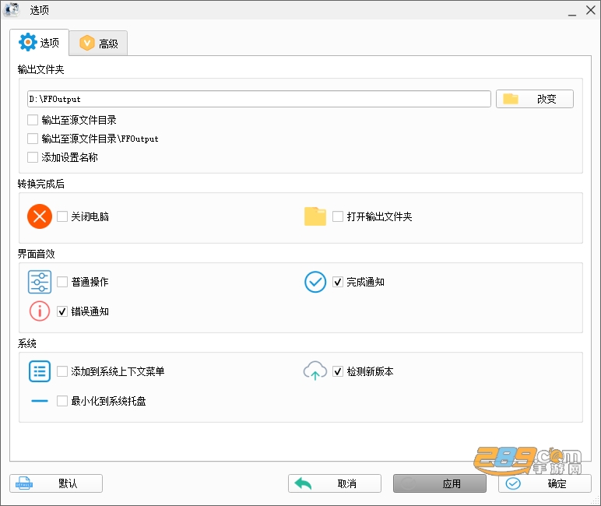Enable 关闭电脑 after conversion

pos(62,216)
